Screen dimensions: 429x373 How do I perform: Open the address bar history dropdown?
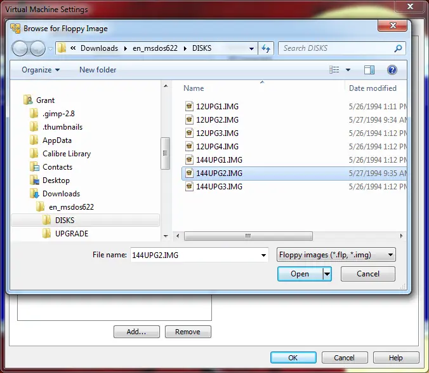(x=251, y=49)
